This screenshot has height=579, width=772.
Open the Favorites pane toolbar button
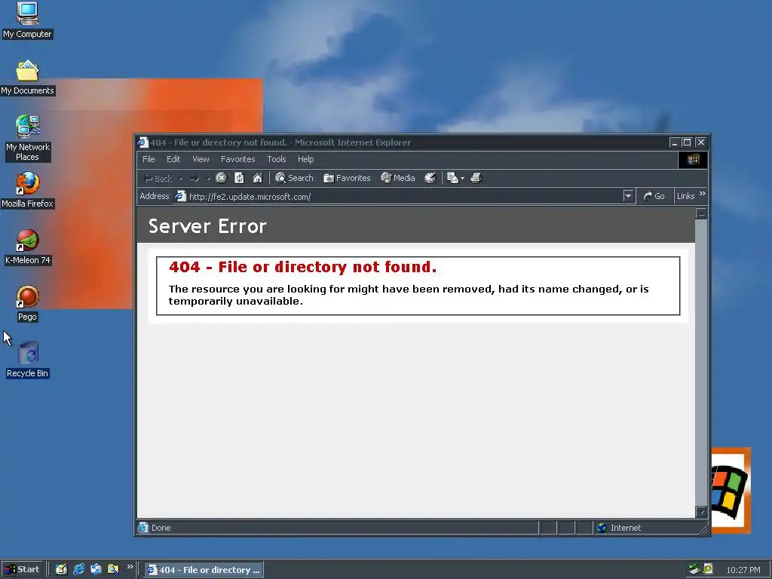(x=347, y=178)
